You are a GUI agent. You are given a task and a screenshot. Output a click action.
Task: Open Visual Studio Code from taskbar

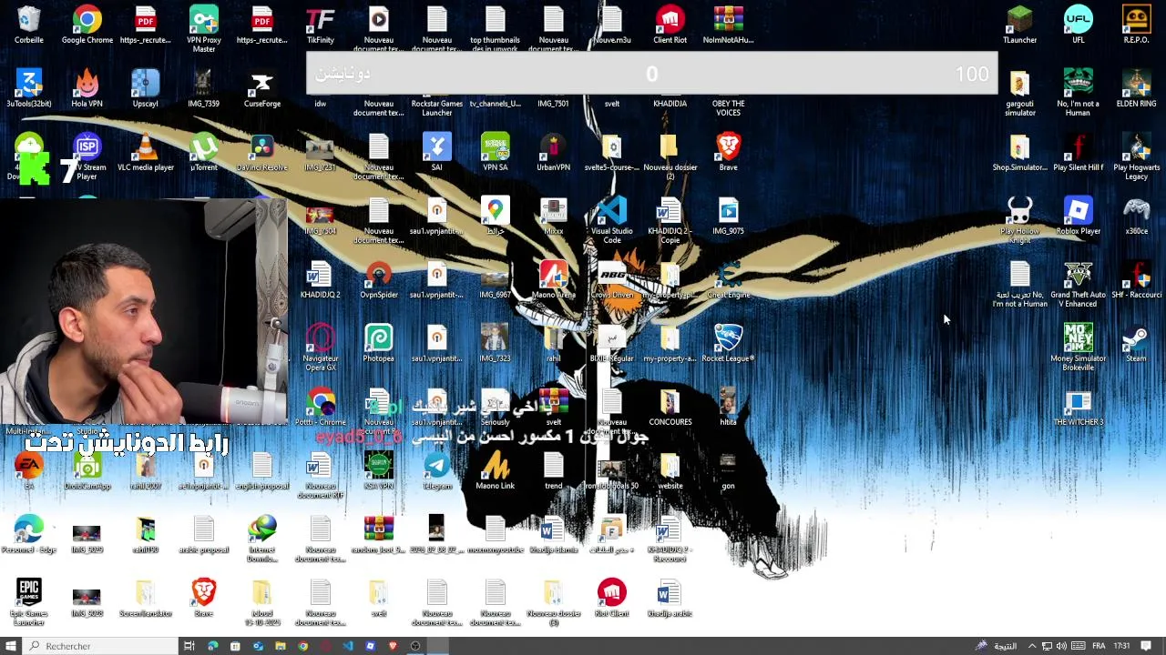348,646
